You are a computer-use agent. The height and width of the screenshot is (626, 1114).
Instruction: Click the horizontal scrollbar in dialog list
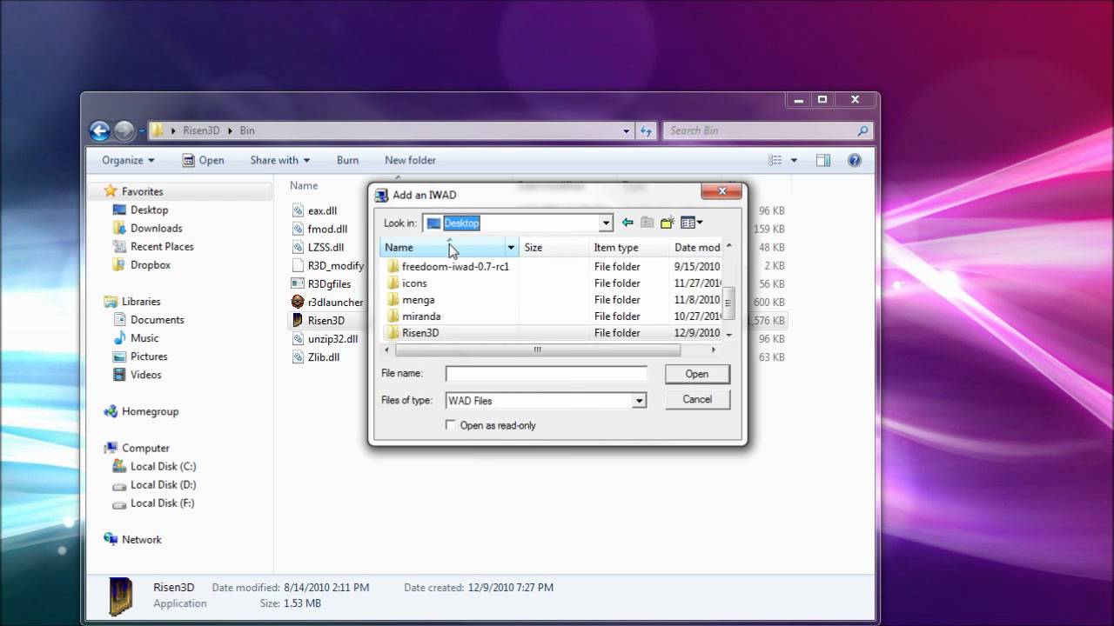[537, 350]
